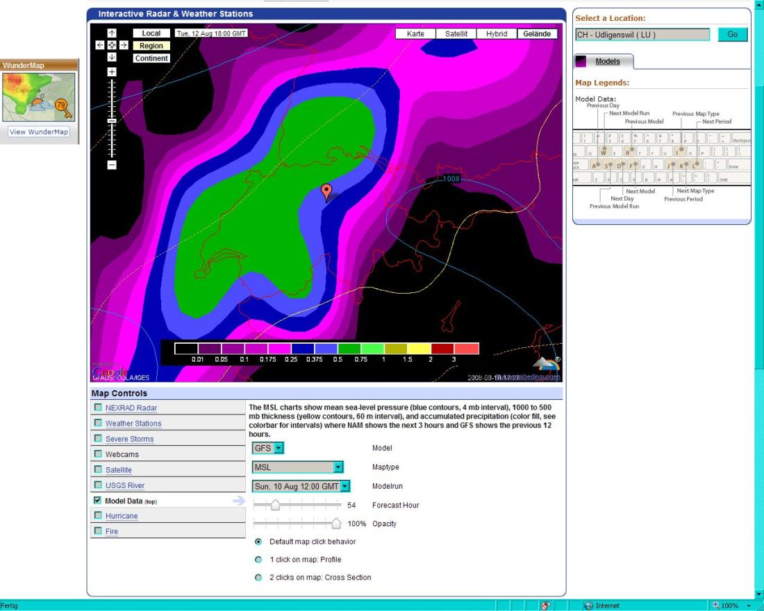Screen dimensions: 764x611
Task: Pan the map right with arrow
Action: pyautogui.click(x=124, y=45)
